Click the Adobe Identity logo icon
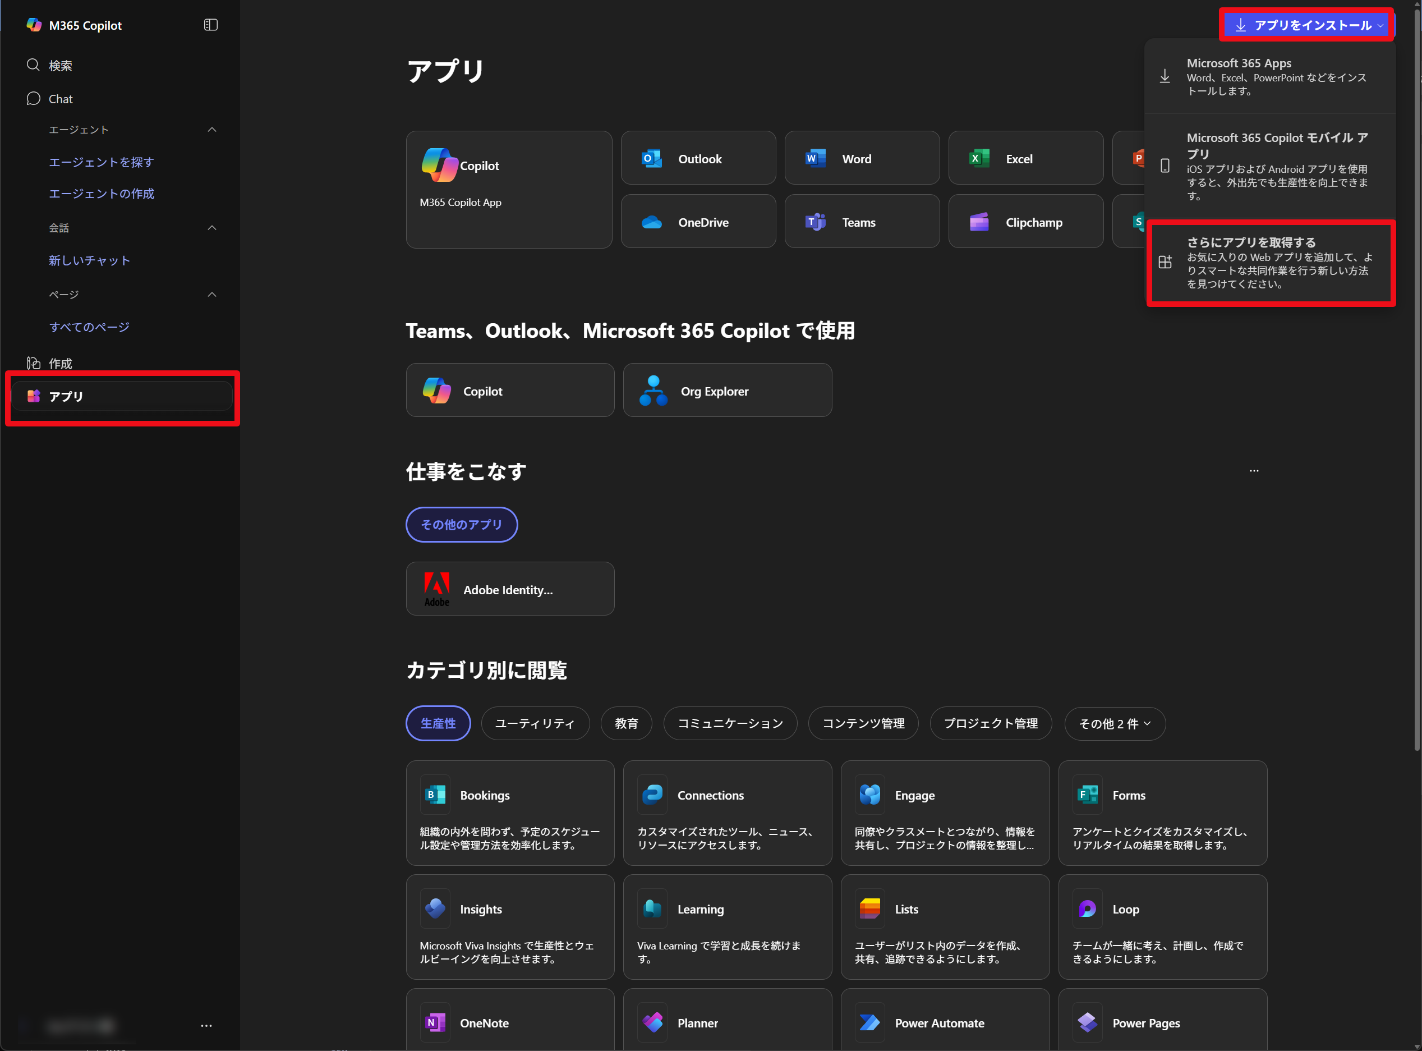Screen dimensions: 1422x1051 pyautogui.click(x=437, y=589)
